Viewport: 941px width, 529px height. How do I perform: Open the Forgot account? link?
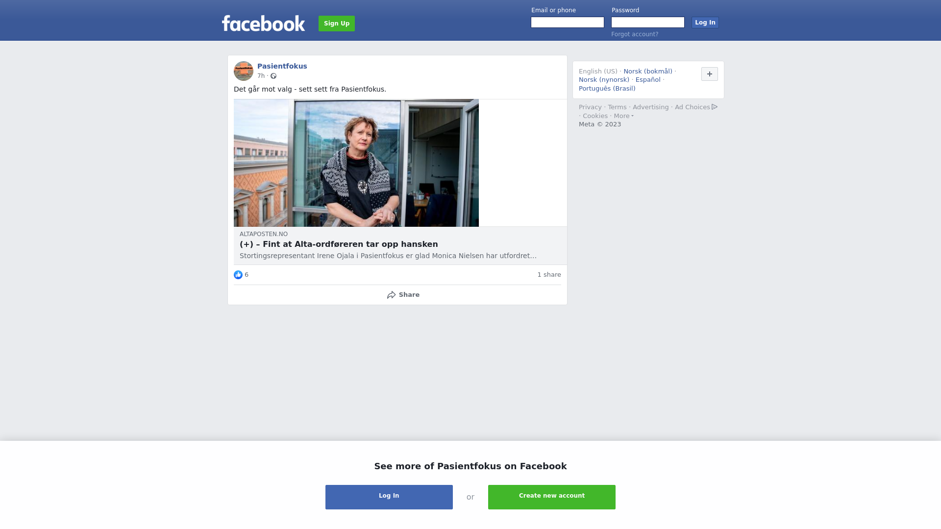635,34
